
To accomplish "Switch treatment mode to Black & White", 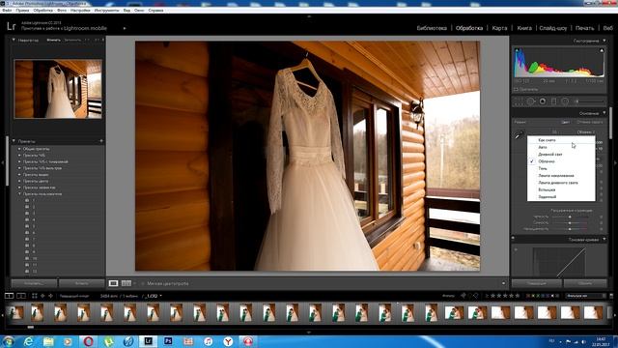I will coord(590,123).
